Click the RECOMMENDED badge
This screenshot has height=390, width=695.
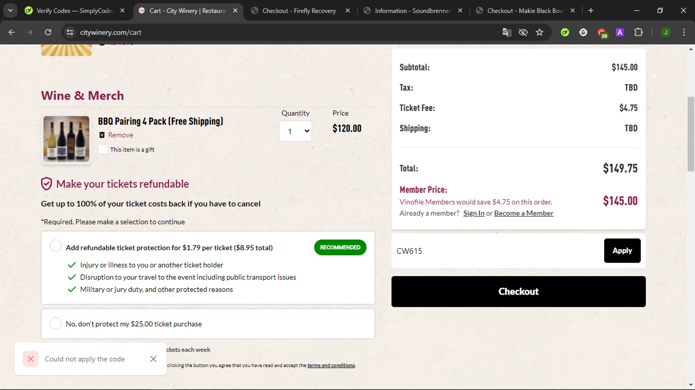340,248
